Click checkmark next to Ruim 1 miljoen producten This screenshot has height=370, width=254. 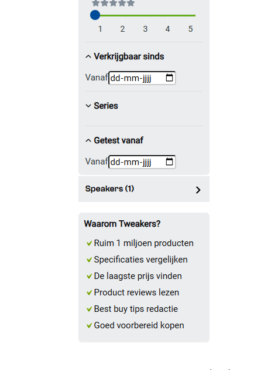tap(89, 243)
